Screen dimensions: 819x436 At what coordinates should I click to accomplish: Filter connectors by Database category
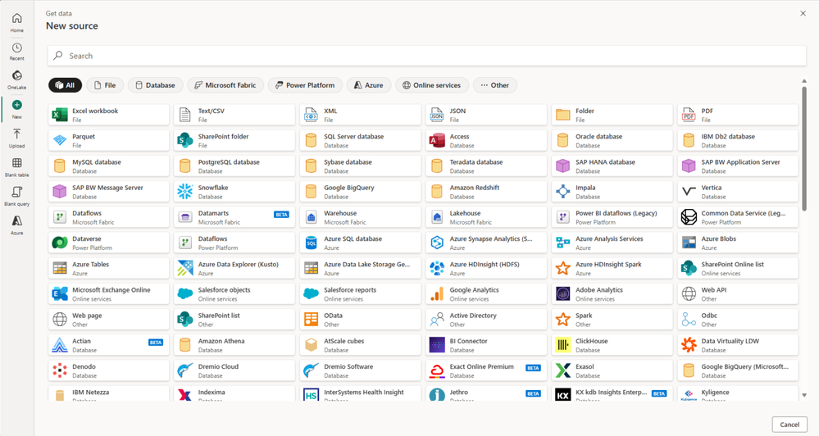tap(156, 85)
